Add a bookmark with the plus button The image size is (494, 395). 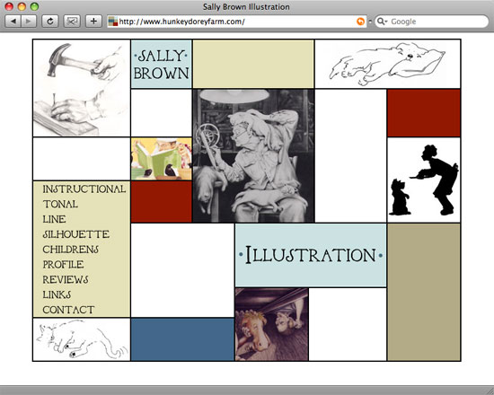93,22
